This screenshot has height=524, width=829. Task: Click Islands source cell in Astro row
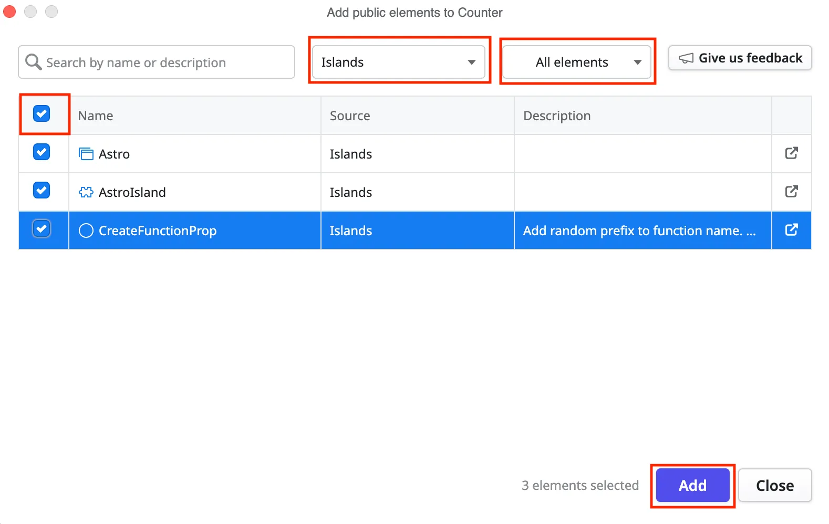(x=417, y=154)
